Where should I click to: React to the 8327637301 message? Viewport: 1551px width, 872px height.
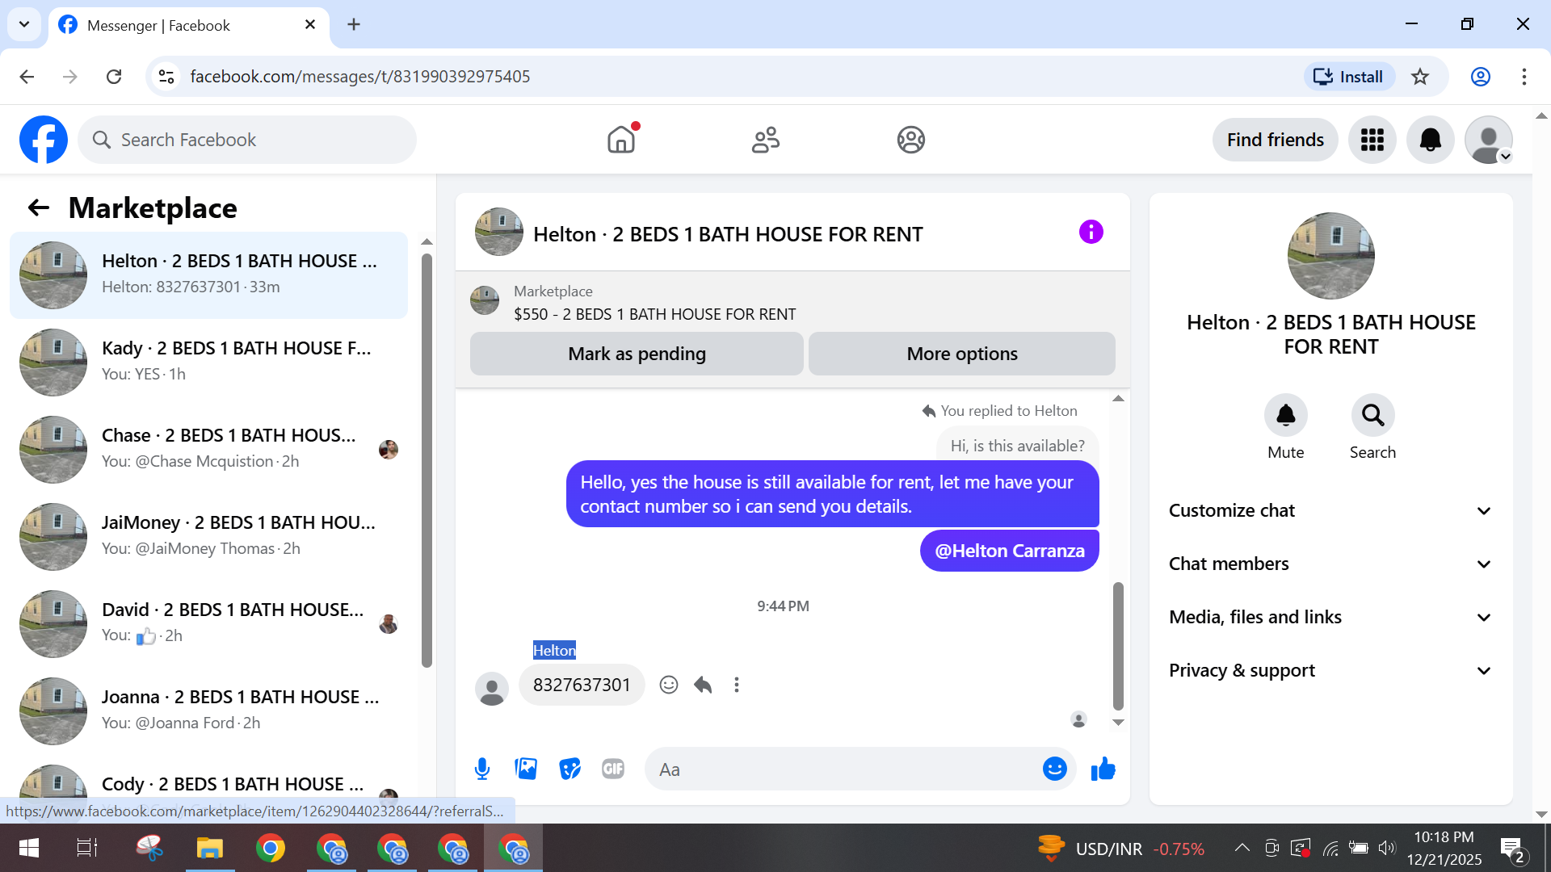tap(669, 685)
